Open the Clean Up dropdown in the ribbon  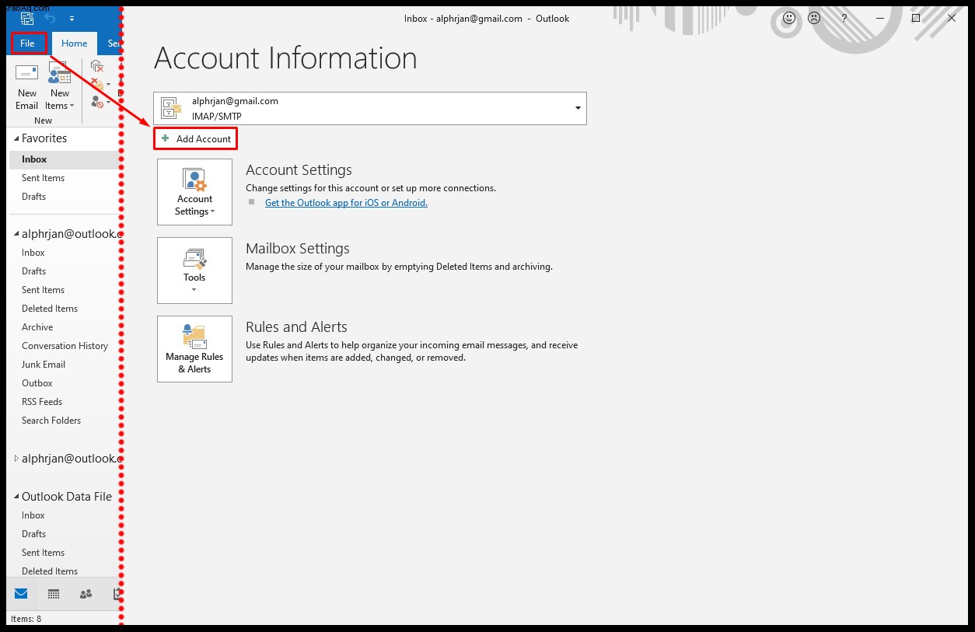click(x=100, y=83)
